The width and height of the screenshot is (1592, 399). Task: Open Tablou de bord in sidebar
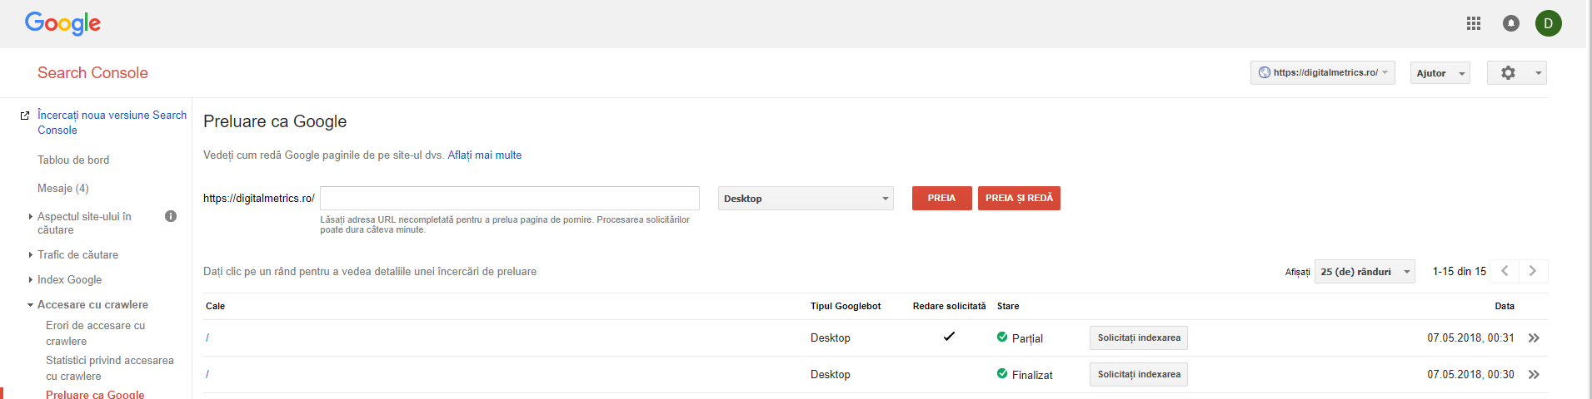(73, 160)
